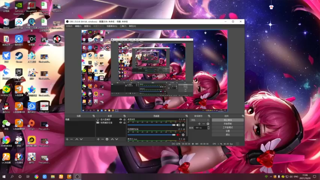Remove the transition with the minus icon under Scene Transitions
Viewport: 320px width, 180px height.
click(204, 124)
